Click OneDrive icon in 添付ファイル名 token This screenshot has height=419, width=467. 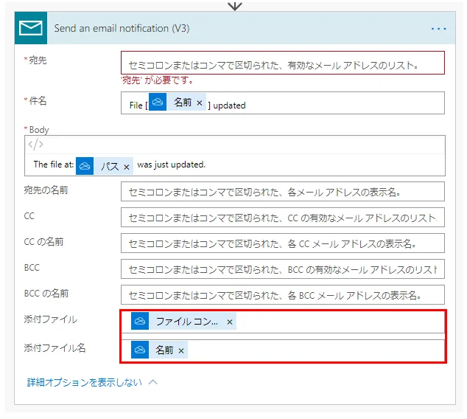click(x=140, y=350)
